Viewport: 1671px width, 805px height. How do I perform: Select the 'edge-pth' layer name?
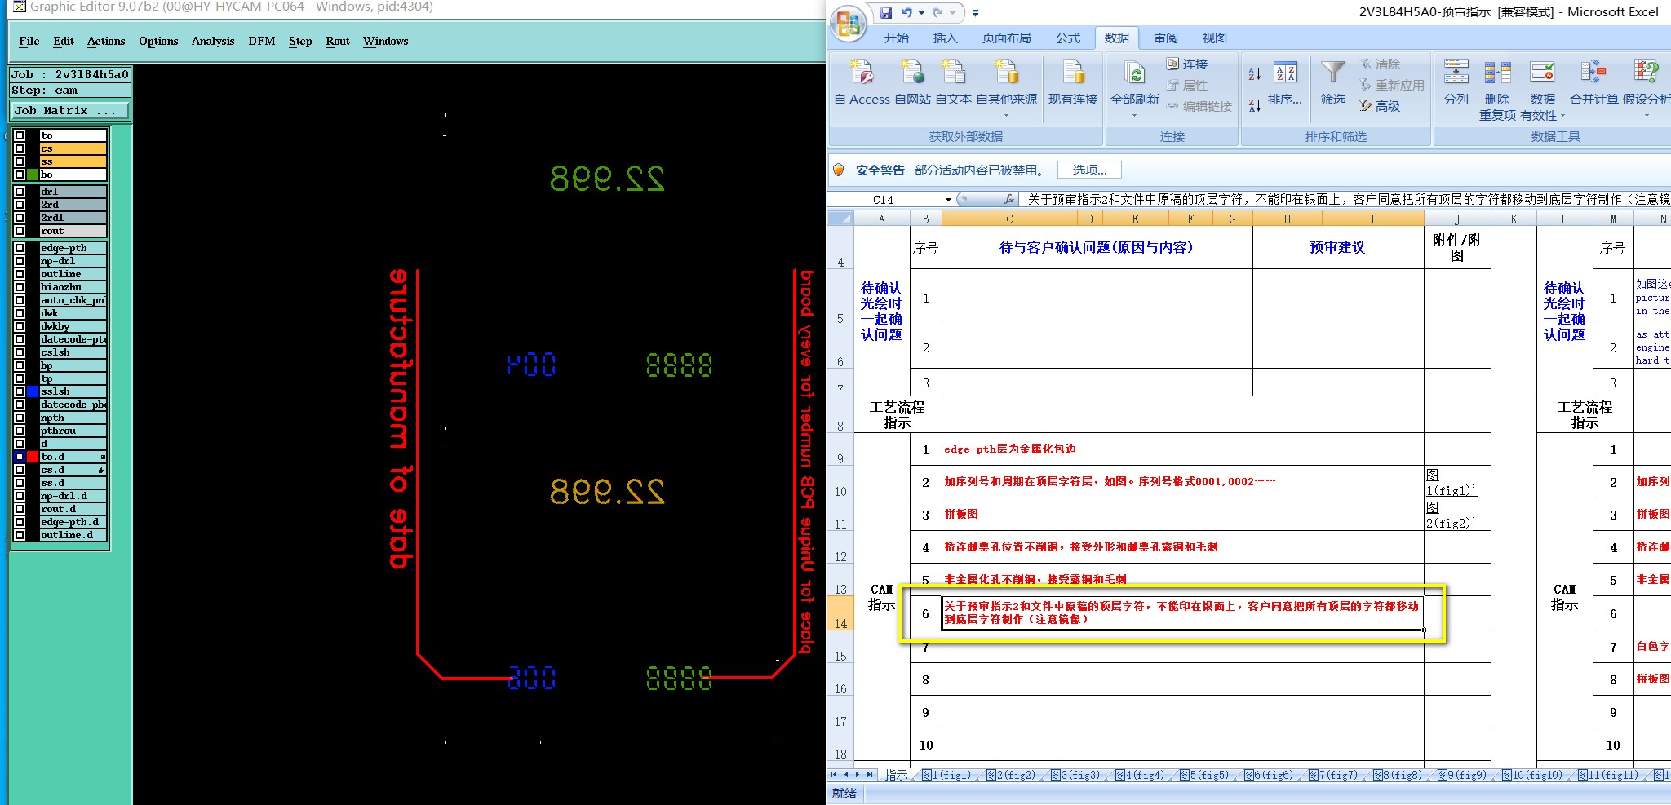(73, 248)
